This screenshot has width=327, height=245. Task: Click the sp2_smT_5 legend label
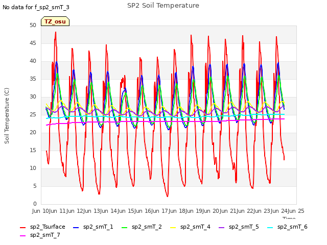244,227
